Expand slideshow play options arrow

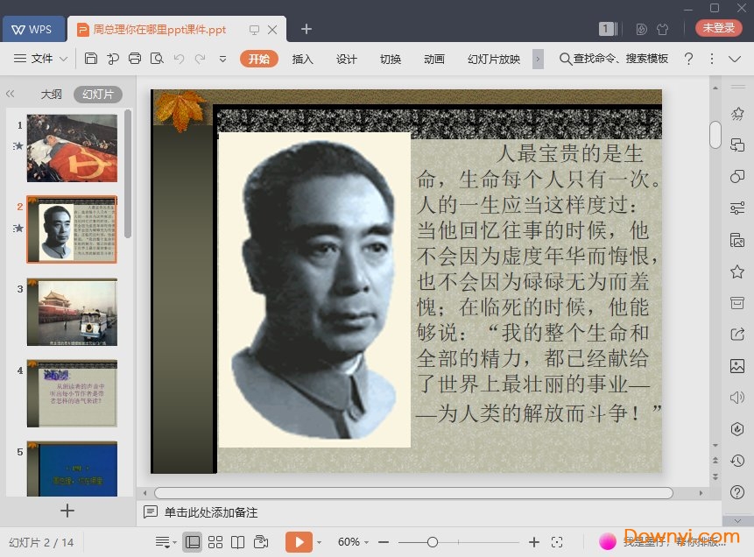click(x=320, y=542)
